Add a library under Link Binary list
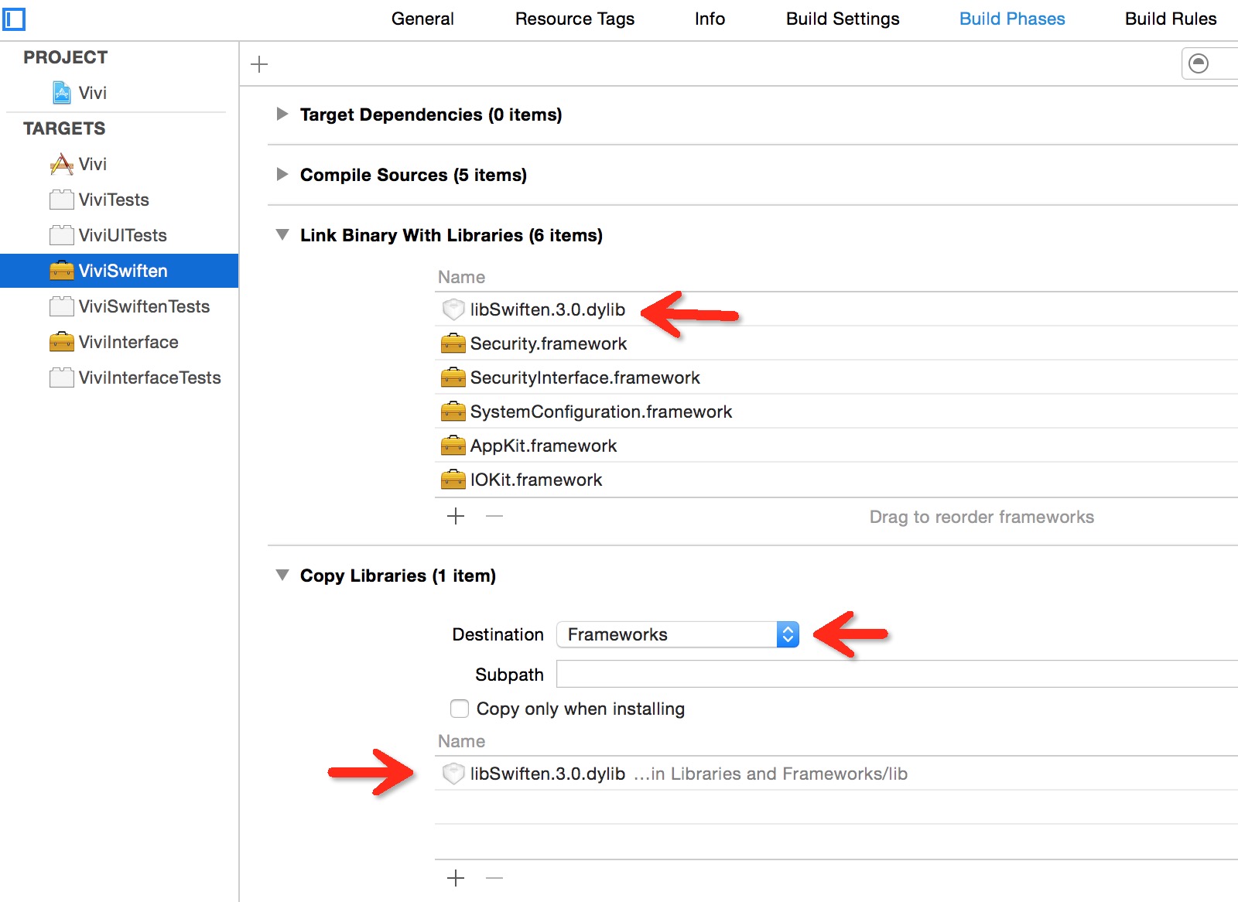Screen dimensions: 1238x902 point(456,516)
